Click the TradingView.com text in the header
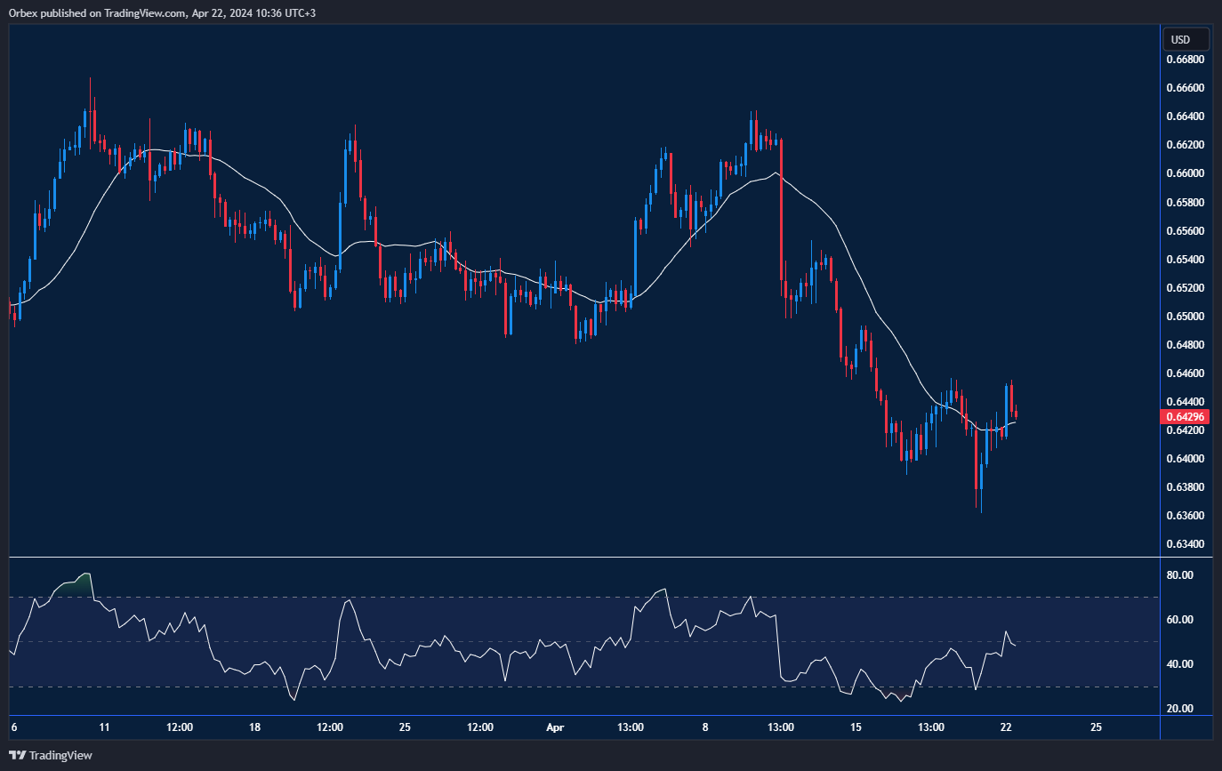Viewport: 1222px width, 771px height. point(142,12)
